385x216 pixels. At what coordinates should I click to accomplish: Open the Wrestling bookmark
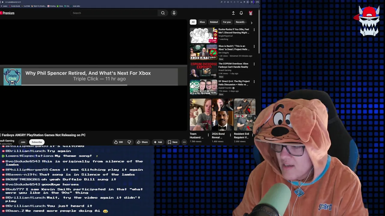click(52, 6)
